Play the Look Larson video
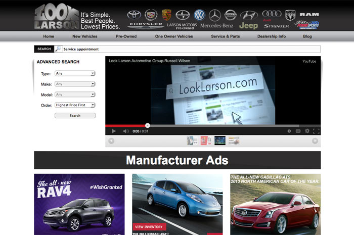 pos(114,131)
